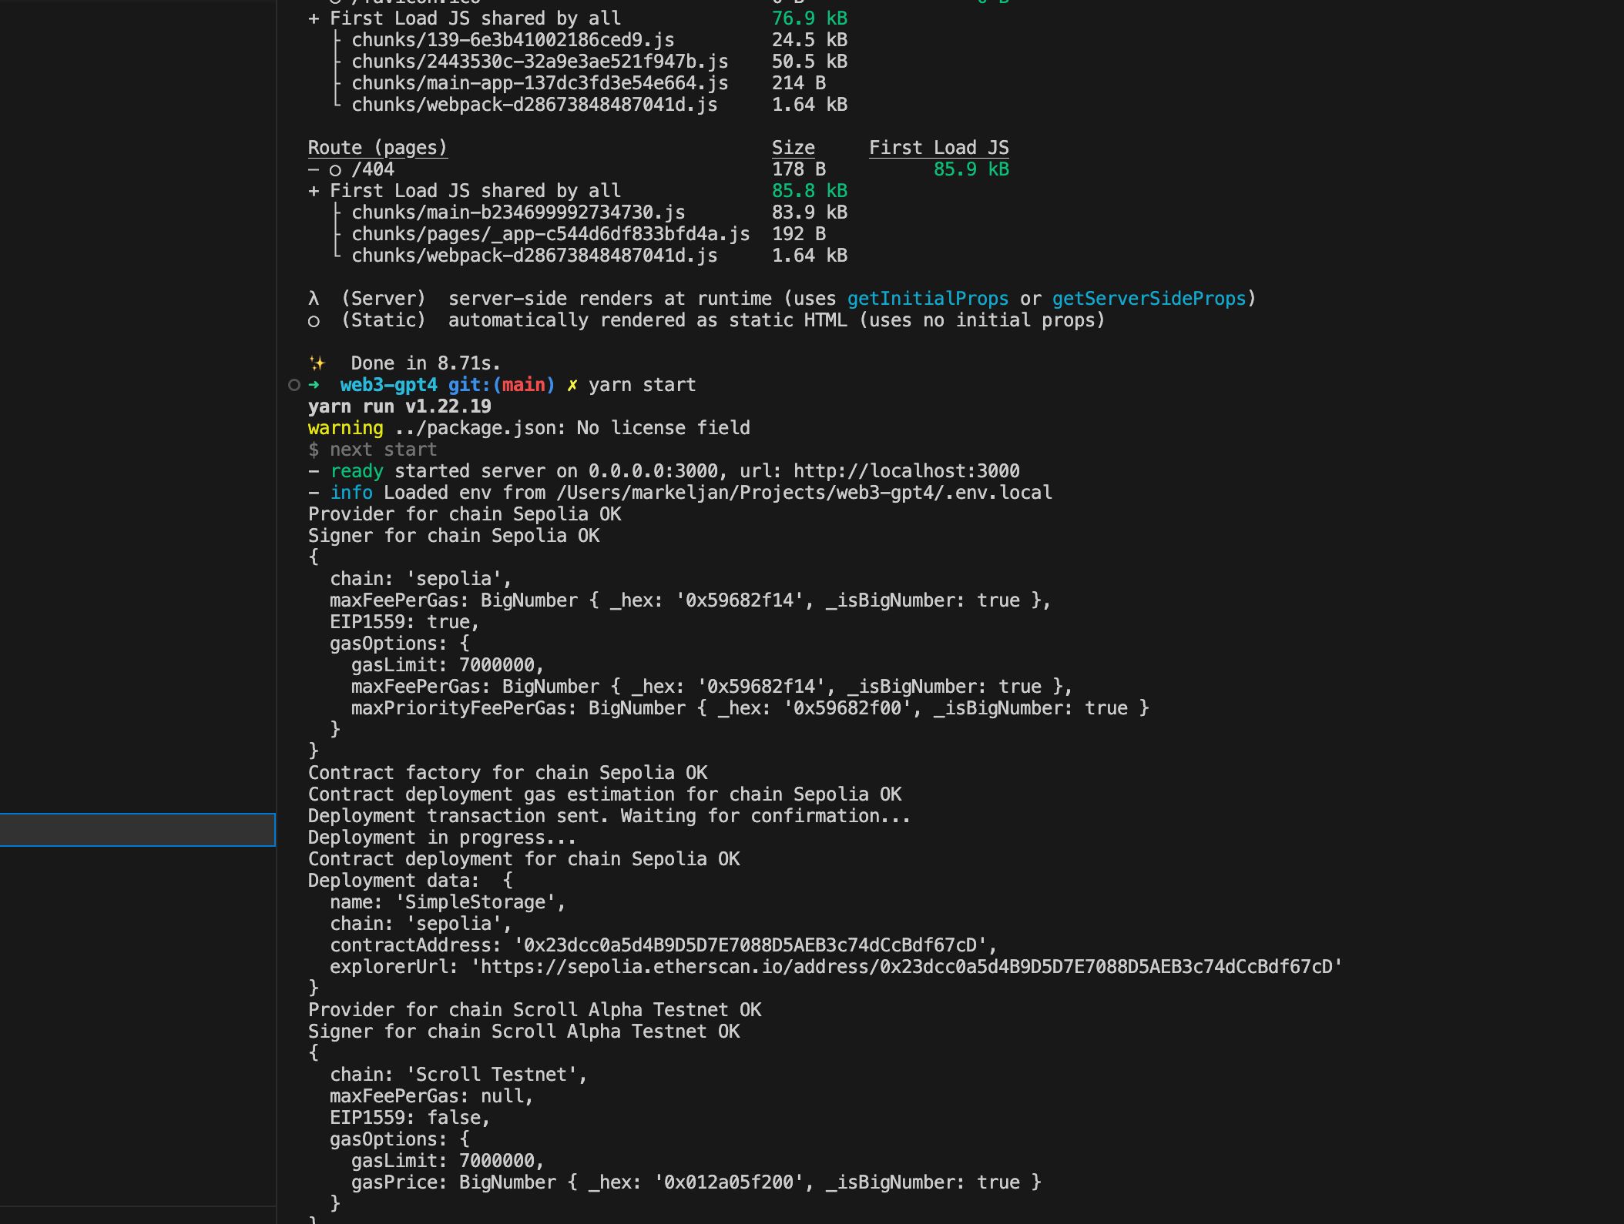Image resolution: width=1624 pixels, height=1224 pixels.
Task: Click the 'First Load JS' column header
Action: 939,148
